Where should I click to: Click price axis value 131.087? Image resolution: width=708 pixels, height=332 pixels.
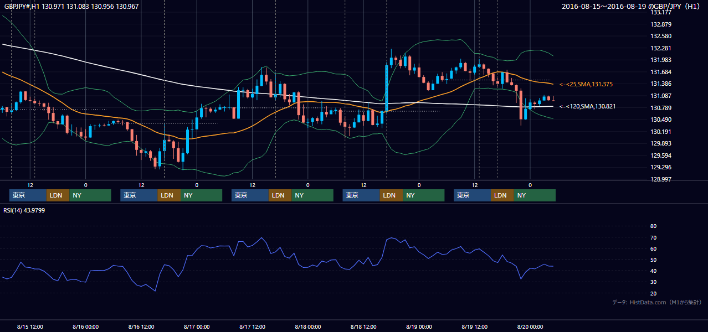click(661, 96)
